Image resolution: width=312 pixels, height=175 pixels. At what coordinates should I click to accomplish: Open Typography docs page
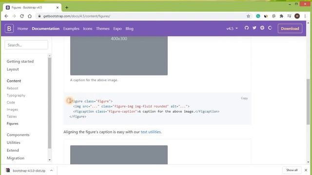tap(16, 95)
